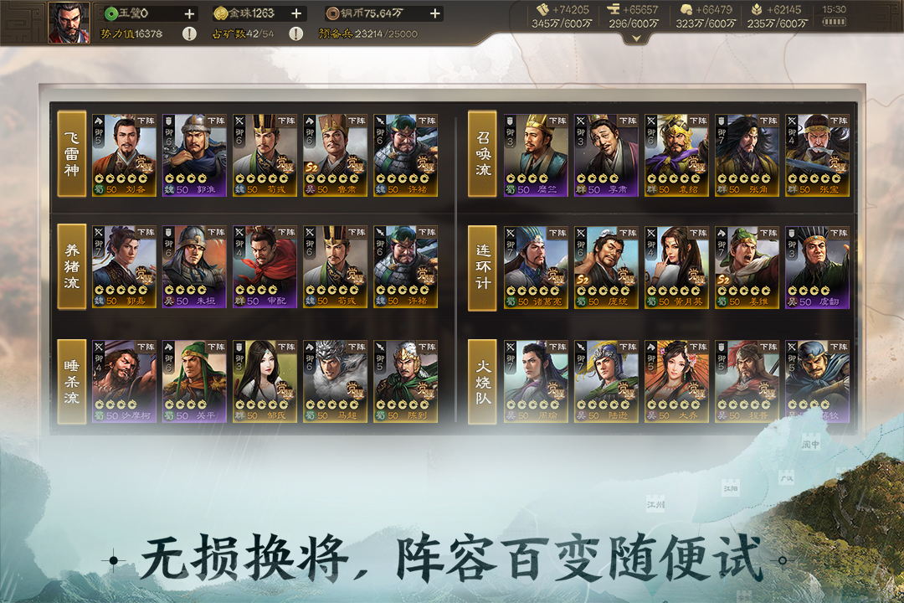Remove 诸葛亮 with the 下阵 button
Image resolution: width=904 pixels, height=603 pixels.
557,233
